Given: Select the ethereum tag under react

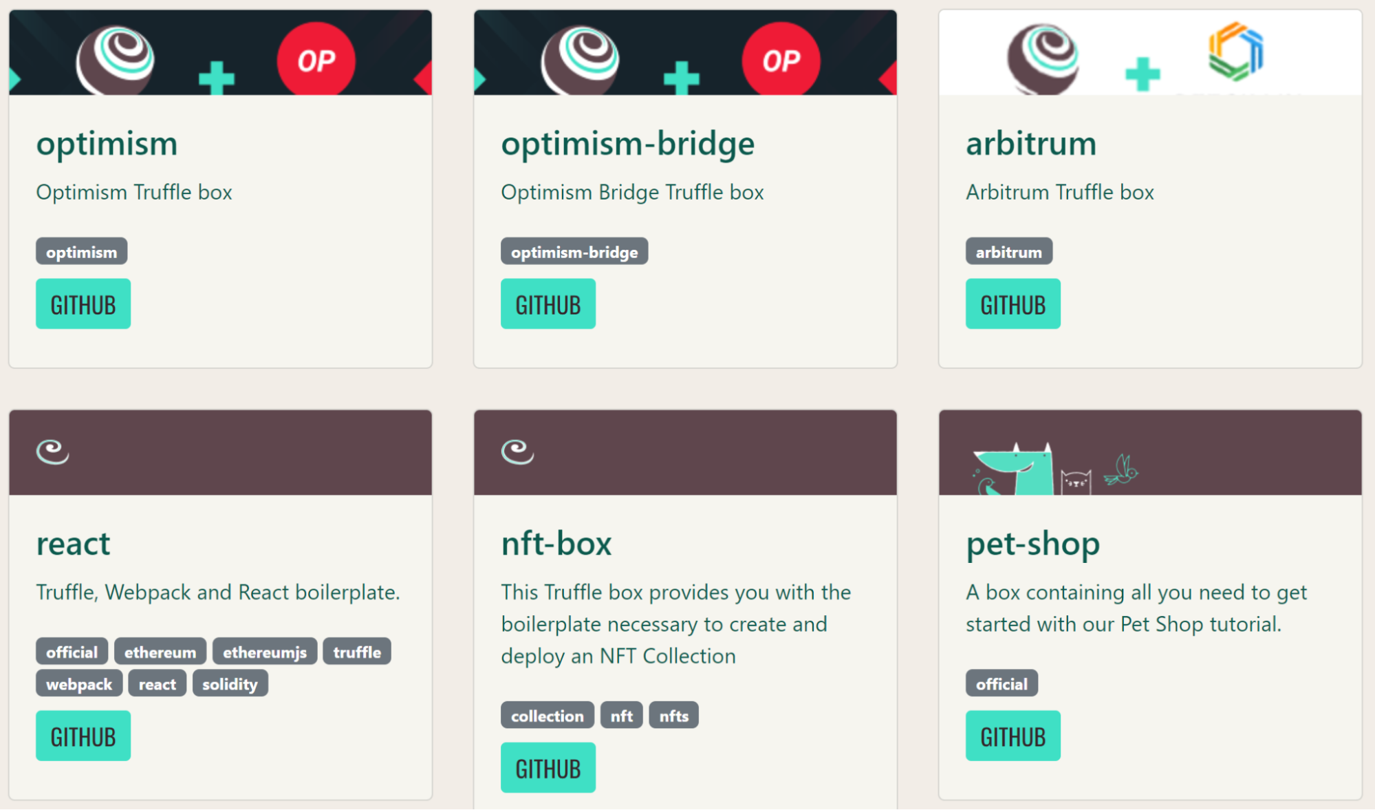Looking at the screenshot, I should pyautogui.click(x=160, y=651).
